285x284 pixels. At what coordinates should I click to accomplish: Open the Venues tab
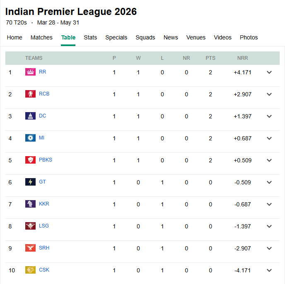click(196, 37)
